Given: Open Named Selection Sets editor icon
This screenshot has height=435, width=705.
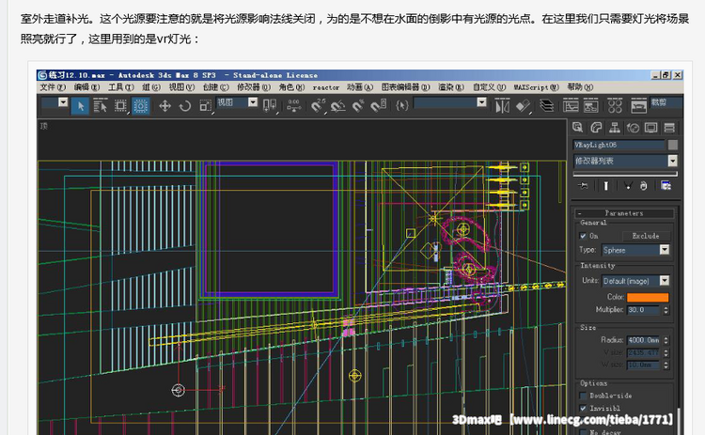Looking at the screenshot, I should tap(402, 106).
